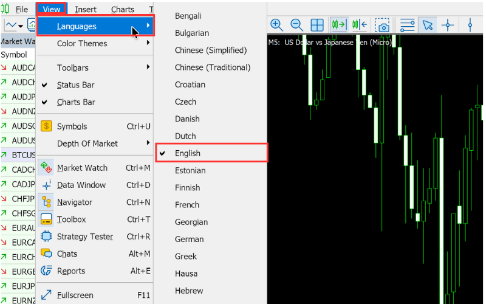Image resolution: width=486 pixels, height=304 pixels.
Task: Toggle the Status Bar checkmark
Action: tap(44, 85)
